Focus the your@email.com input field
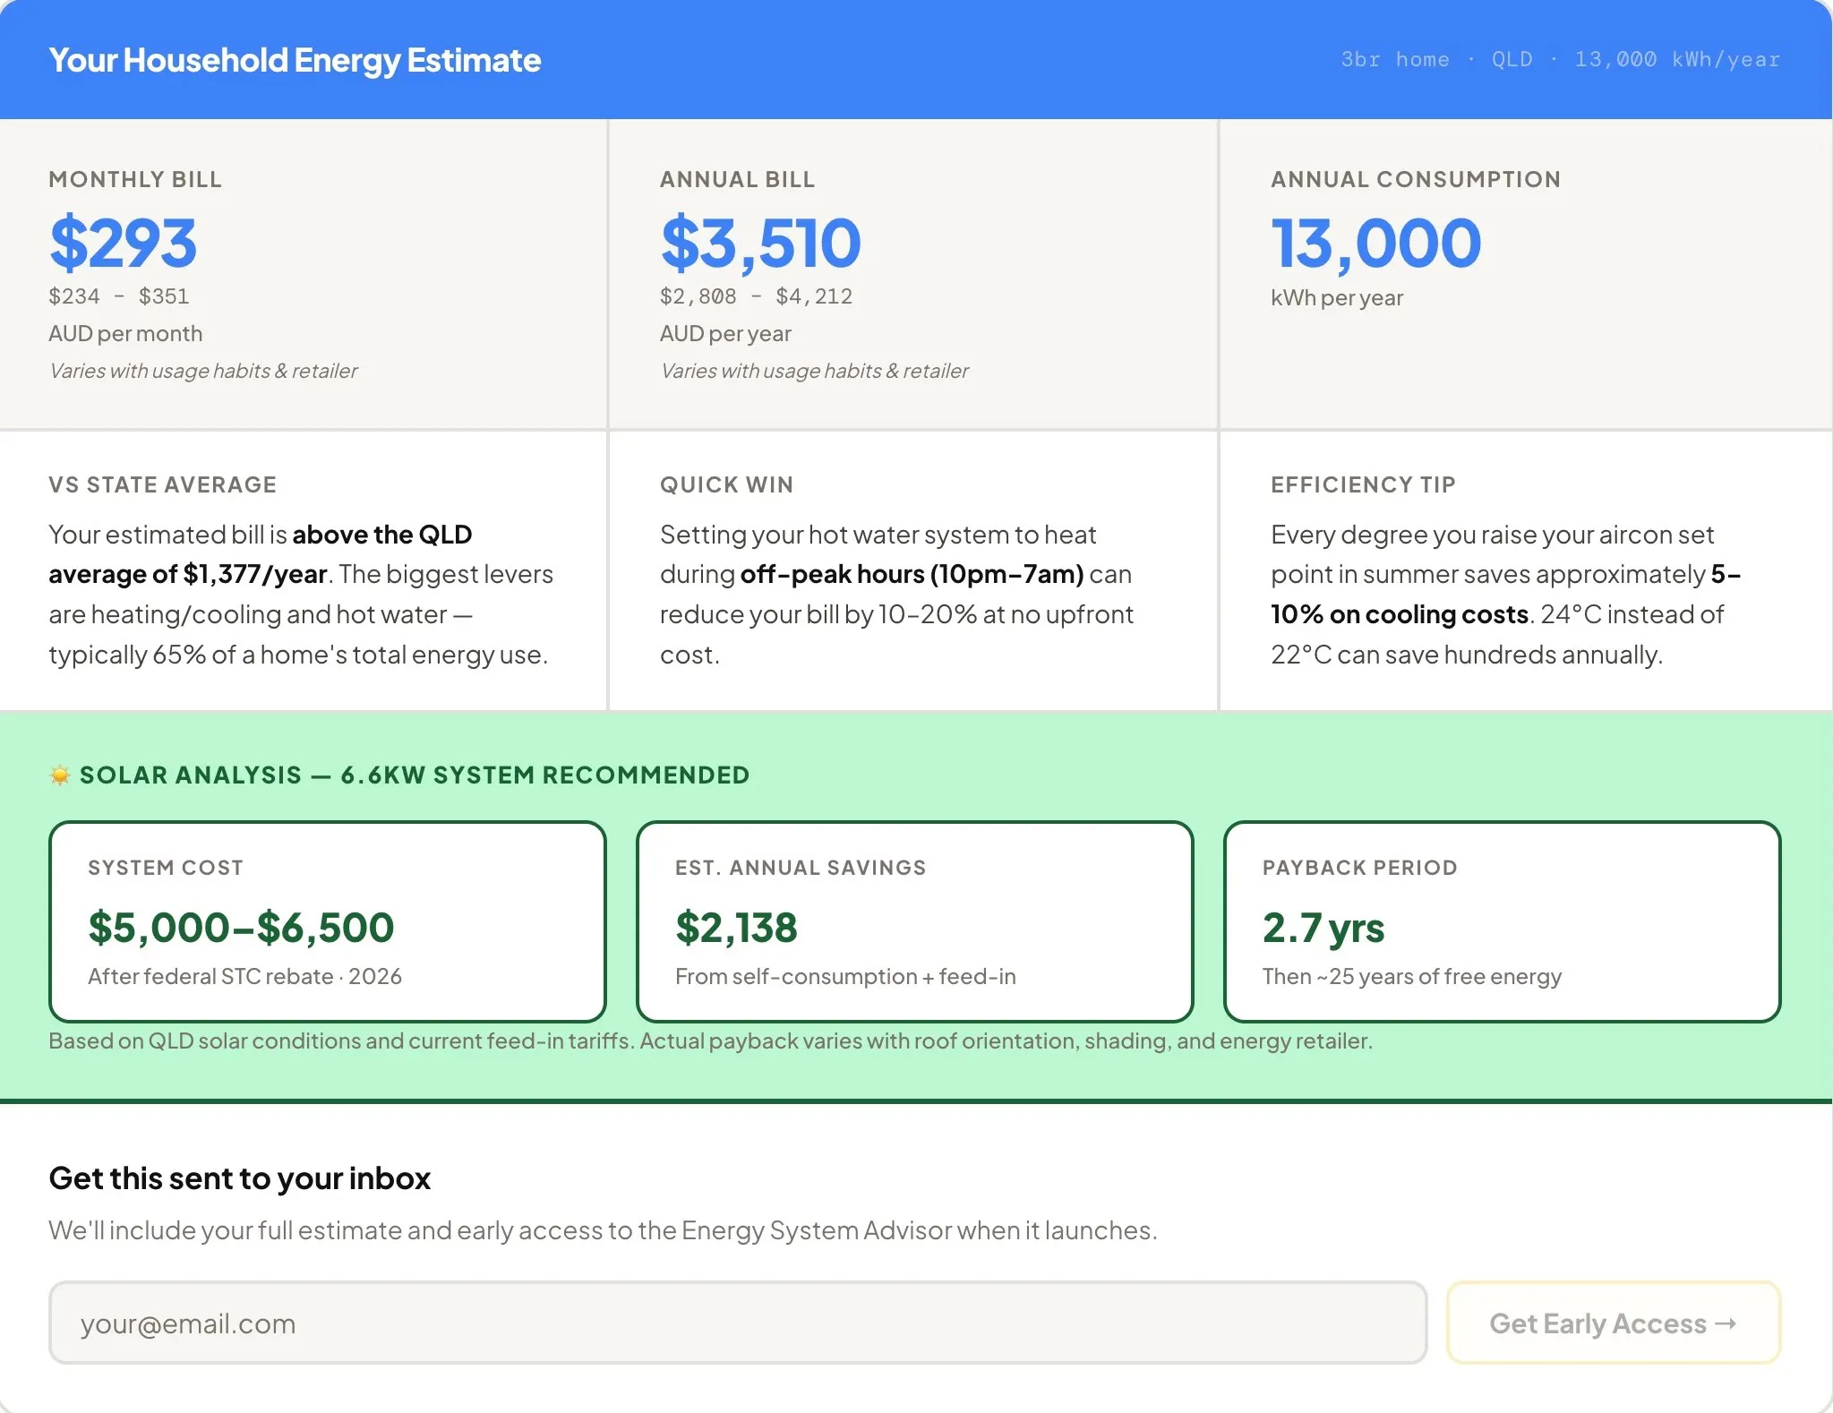The height and width of the screenshot is (1413, 1833). pos(738,1323)
